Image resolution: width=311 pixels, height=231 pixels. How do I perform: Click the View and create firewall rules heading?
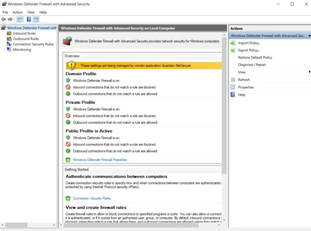pyautogui.click(x=96, y=208)
